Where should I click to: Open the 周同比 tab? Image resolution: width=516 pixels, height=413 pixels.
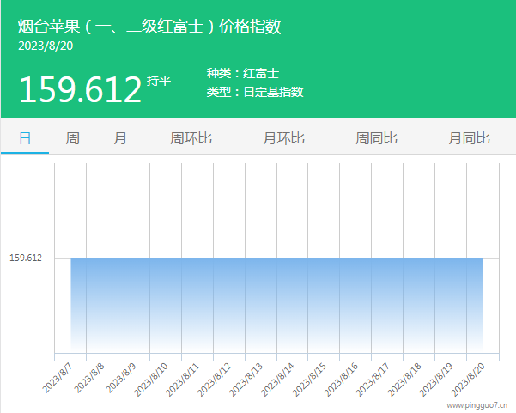pos(376,138)
